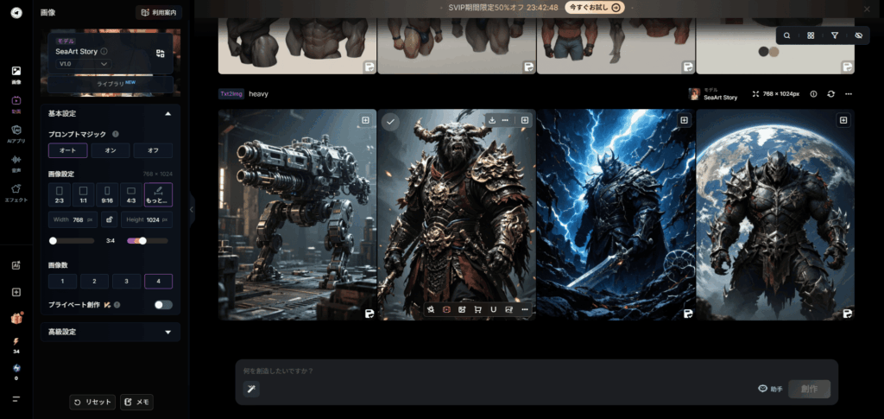Collapse the 基本設定 section
Viewport: 884px width, 419px height.
pos(167,113)
